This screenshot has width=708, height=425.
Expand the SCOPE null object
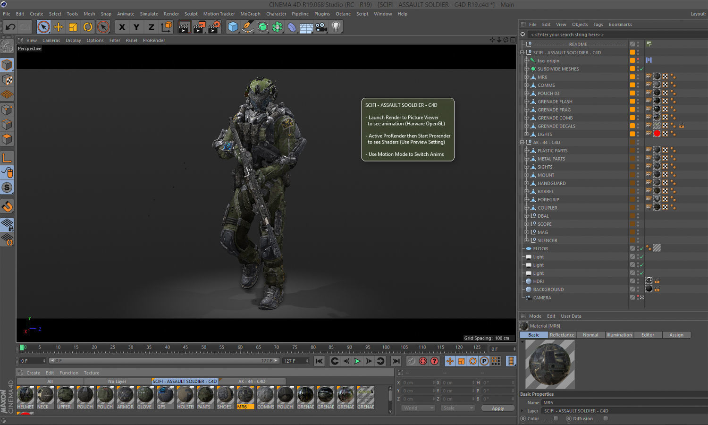coord(527,224)
